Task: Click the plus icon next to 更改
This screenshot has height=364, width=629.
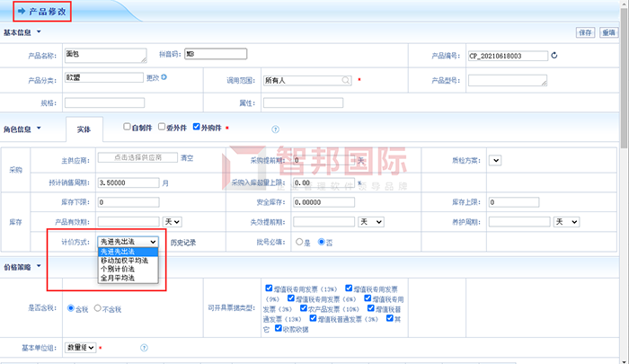Action: pos(164,77)
